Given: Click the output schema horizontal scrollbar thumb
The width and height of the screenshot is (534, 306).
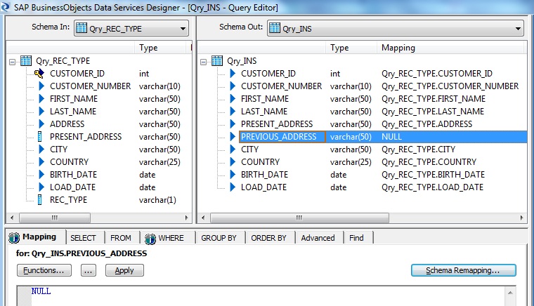Looking at the screenshot, I should tap(299, 218).
